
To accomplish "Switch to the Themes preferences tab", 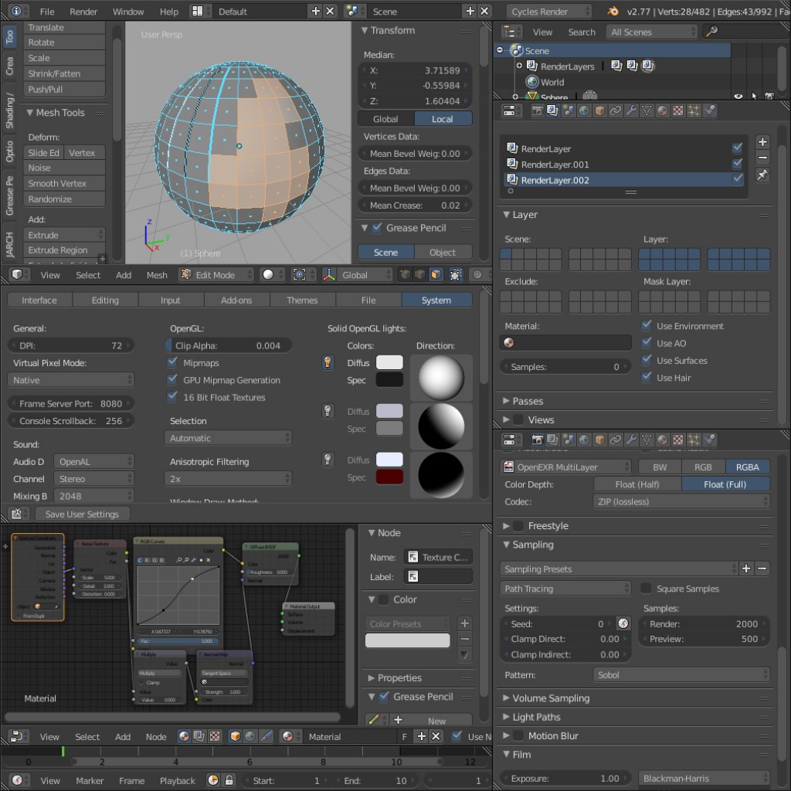I will pyautogui.click(x=302, y=300).
